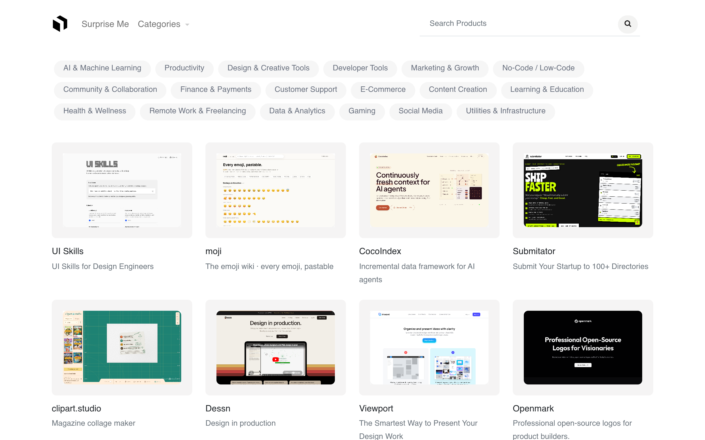Click the site logo icon

tap(60, 24)
